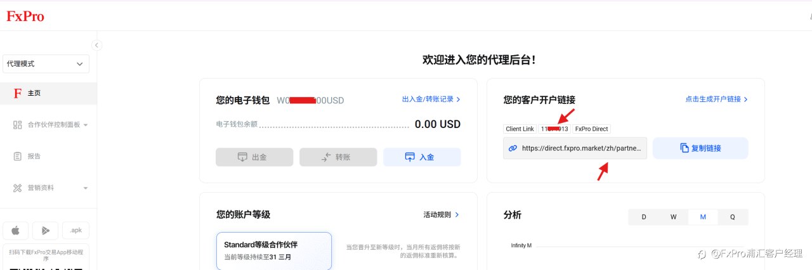
Task: Click the 您的电子钱包 heading
Action: click(x=243, y=100)
